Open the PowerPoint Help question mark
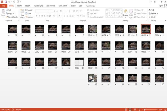The height and width of the screenshot is (111, 167). click(151, 2)
